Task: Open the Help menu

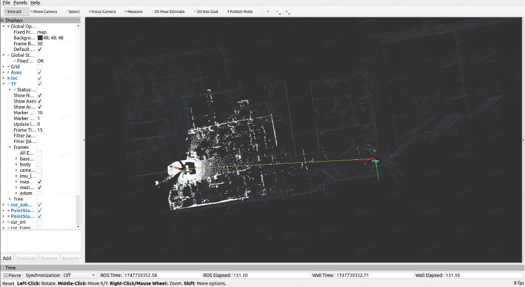Action: click(x=35, y=3)
